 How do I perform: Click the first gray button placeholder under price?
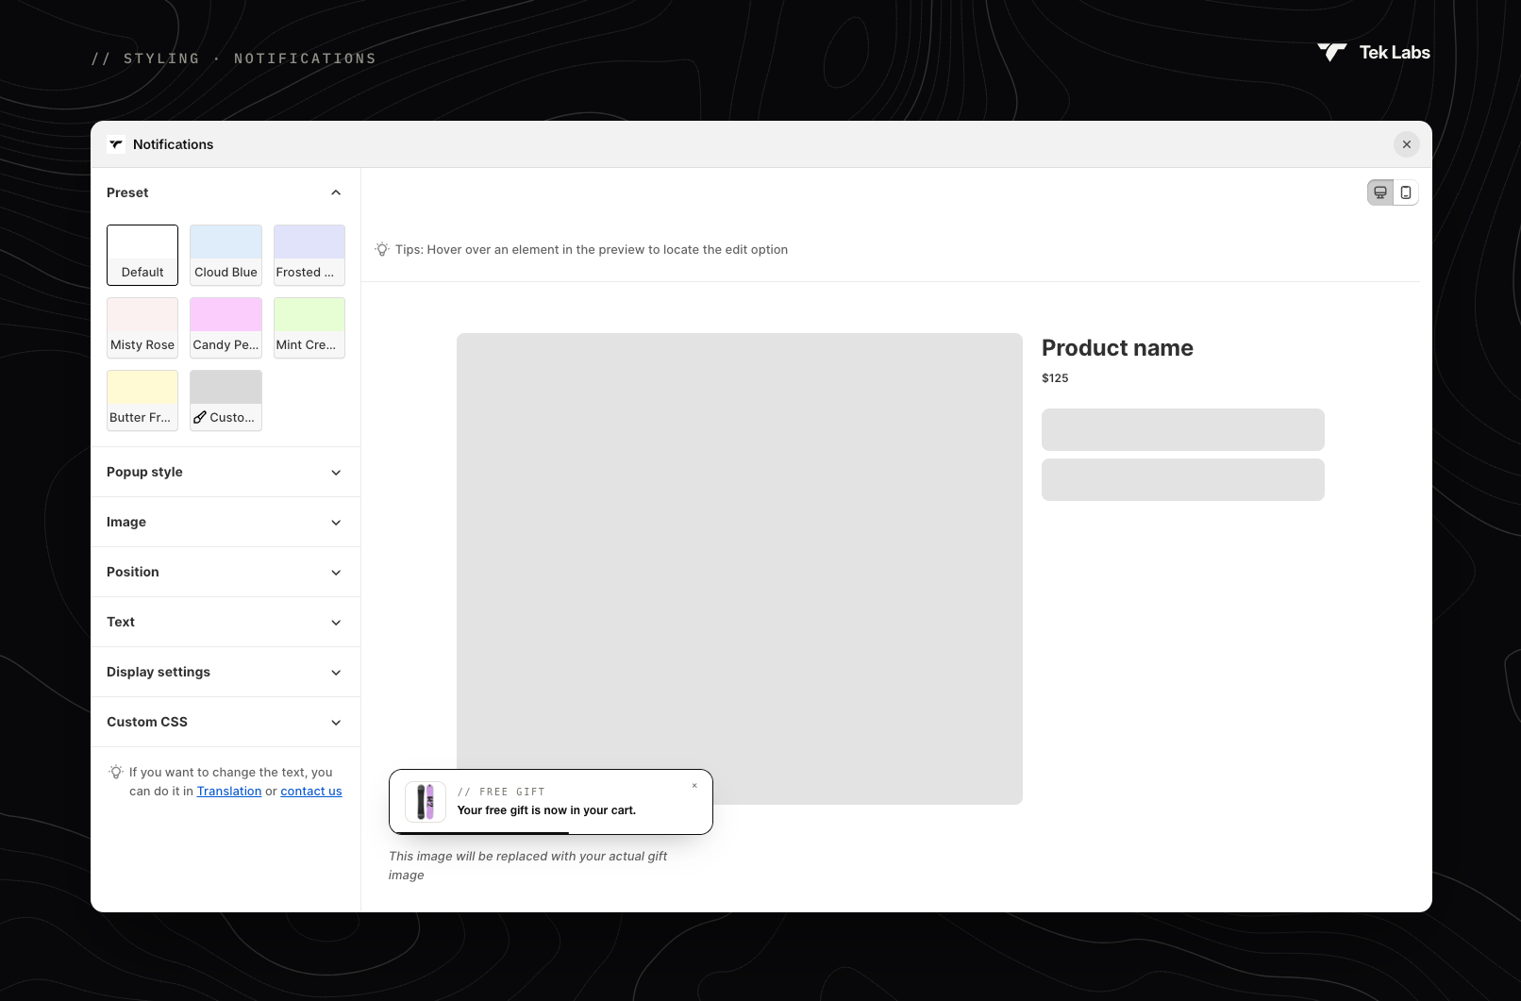1183,429
